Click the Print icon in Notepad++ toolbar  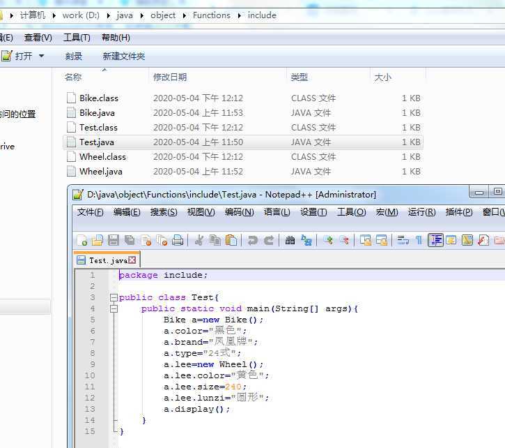[178, 240]
